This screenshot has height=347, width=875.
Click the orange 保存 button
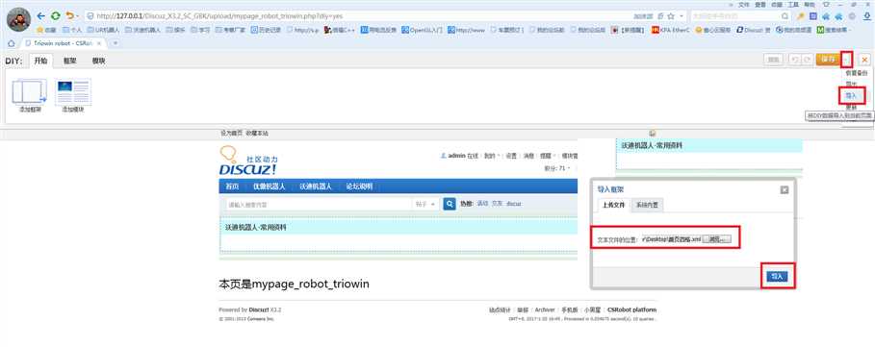(828, 60)
